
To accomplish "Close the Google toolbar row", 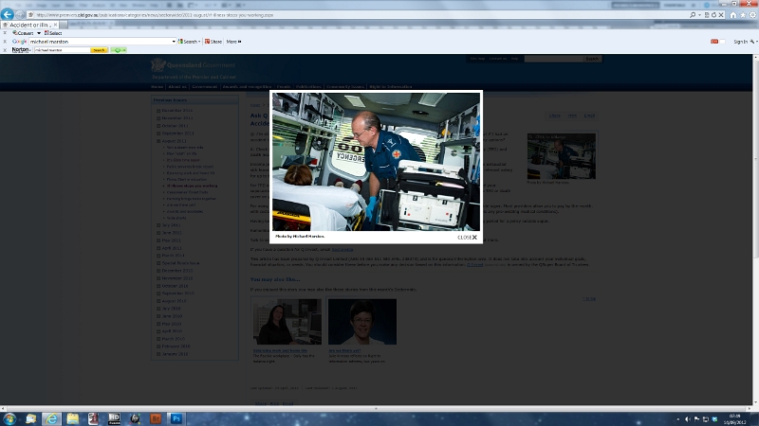I will (x=5, y=42).
